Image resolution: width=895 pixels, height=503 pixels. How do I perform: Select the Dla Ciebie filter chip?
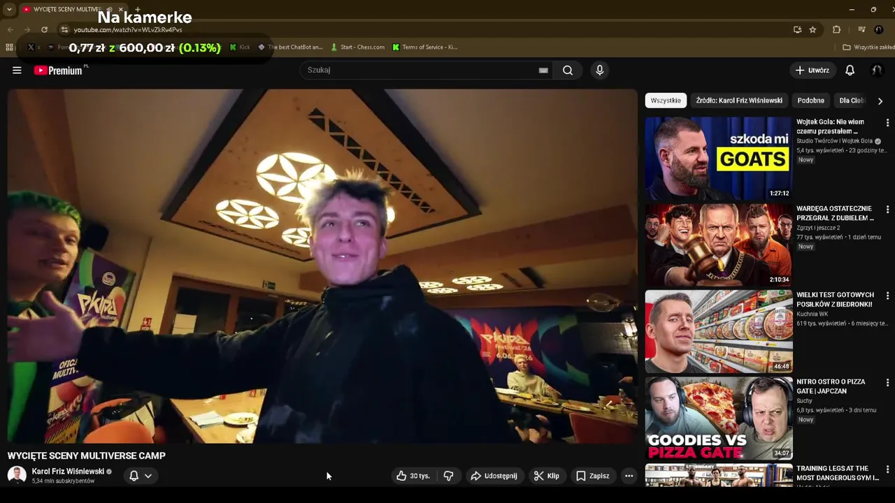[x=852, y=101]
